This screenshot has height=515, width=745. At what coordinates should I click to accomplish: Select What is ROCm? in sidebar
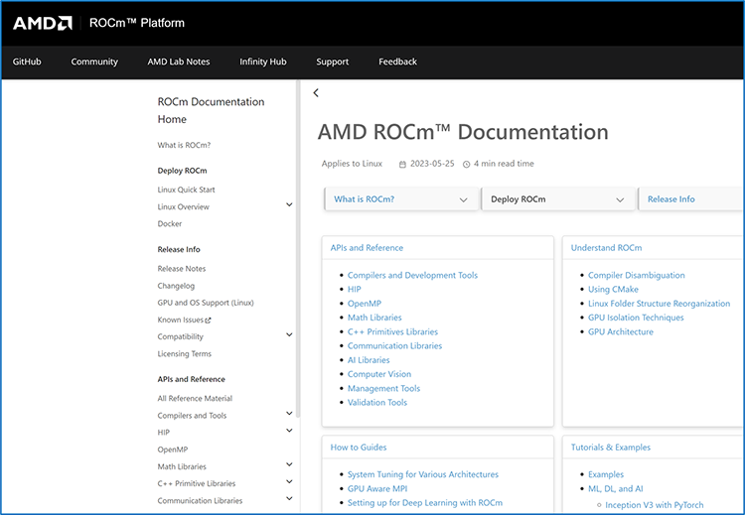click(184, 145)
